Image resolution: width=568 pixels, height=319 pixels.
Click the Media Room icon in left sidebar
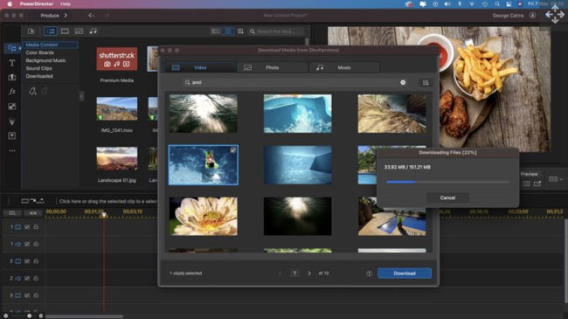click(x=12, y=48)
